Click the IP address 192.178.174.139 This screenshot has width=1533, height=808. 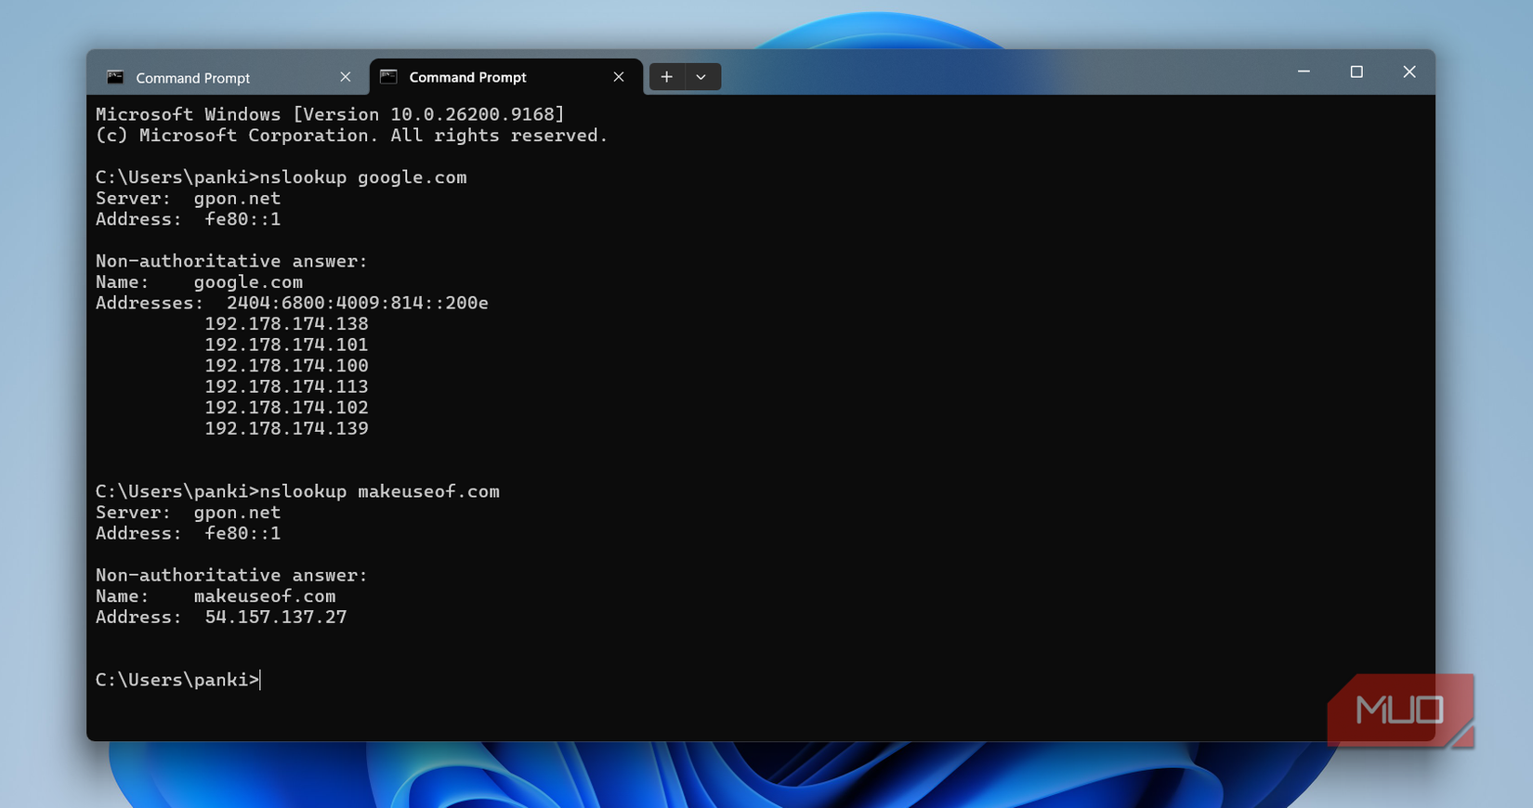click(x=286, y=428)
